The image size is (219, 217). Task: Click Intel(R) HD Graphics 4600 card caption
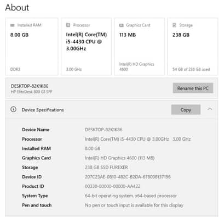click(137, 66)
